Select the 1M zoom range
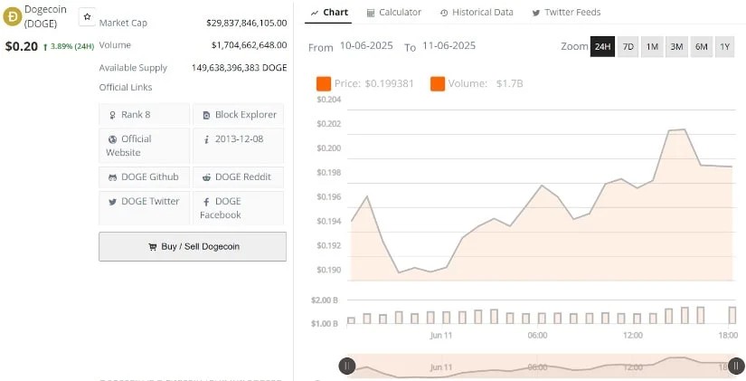 [652, 47]
